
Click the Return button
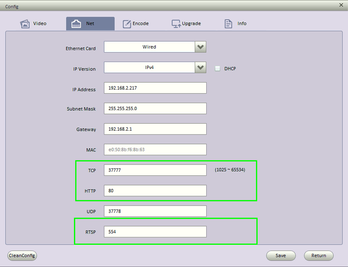point(319,256)
